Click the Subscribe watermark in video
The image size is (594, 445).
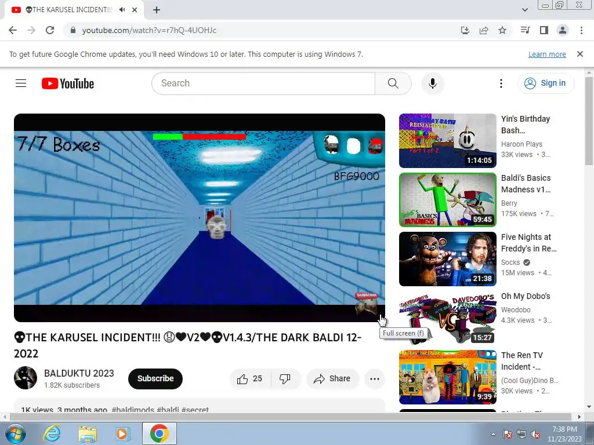[x=366, y=302]
